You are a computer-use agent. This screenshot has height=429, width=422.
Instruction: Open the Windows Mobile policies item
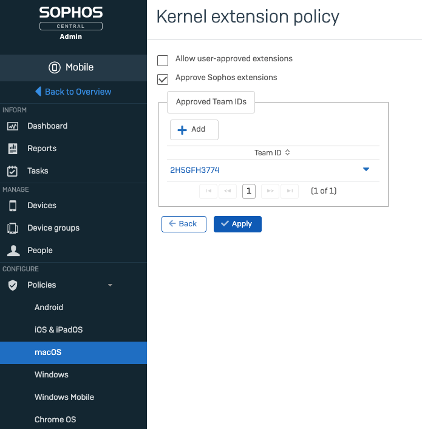click(64, 397)
